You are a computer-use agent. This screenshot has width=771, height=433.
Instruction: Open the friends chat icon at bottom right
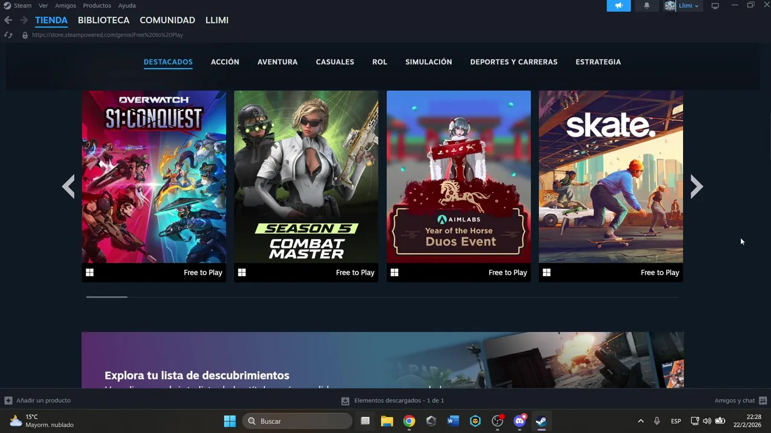(763, 401)
